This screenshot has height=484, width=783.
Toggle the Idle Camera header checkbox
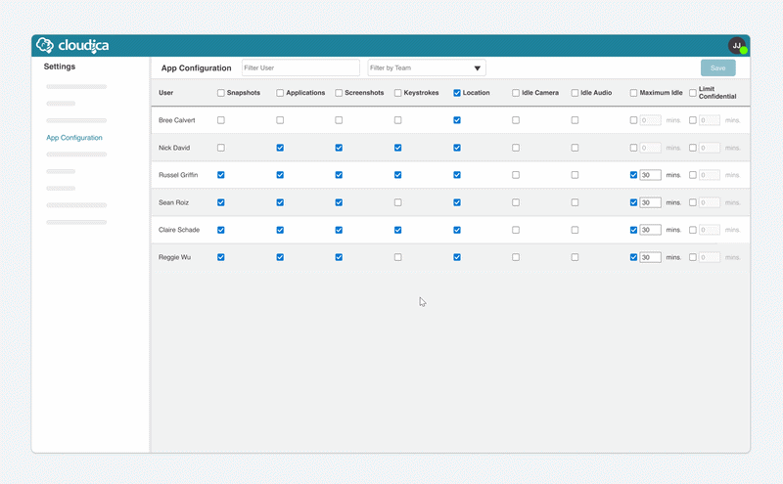point(516,93)
